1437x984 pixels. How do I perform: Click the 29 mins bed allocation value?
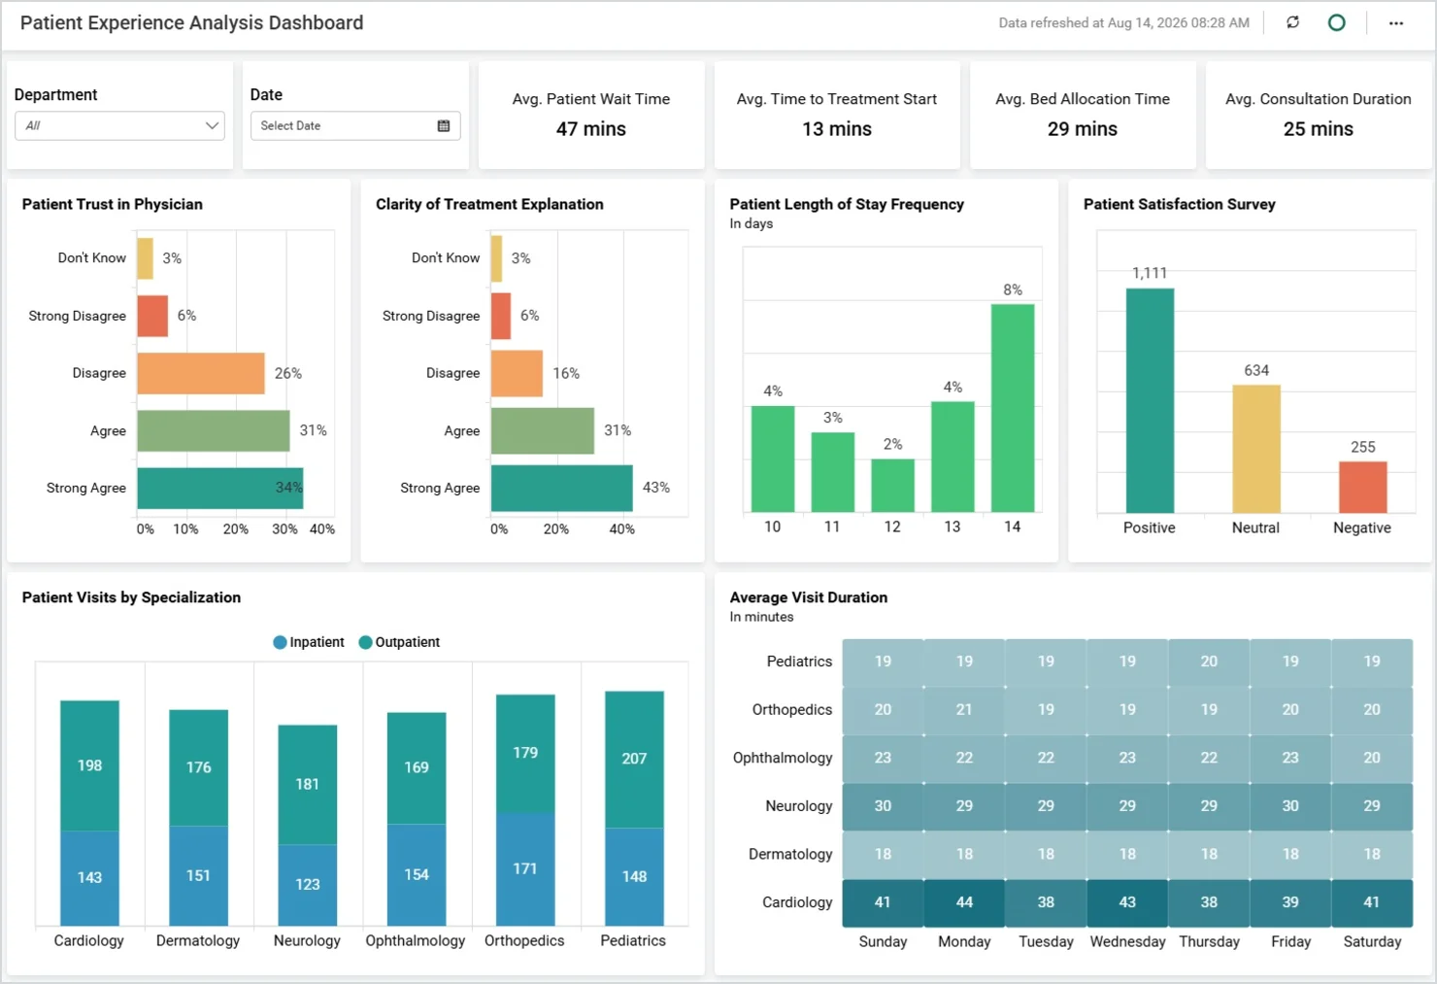tap(1083, 129)
